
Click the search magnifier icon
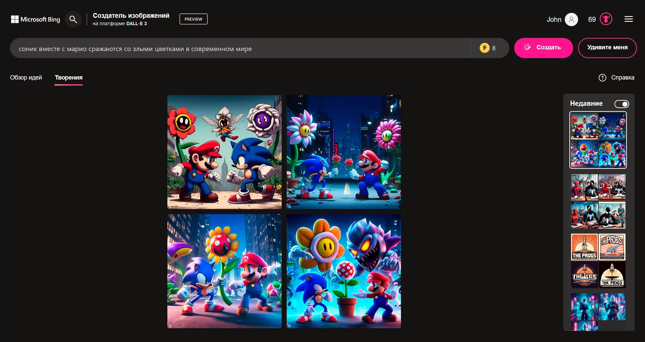click(73, 19)
